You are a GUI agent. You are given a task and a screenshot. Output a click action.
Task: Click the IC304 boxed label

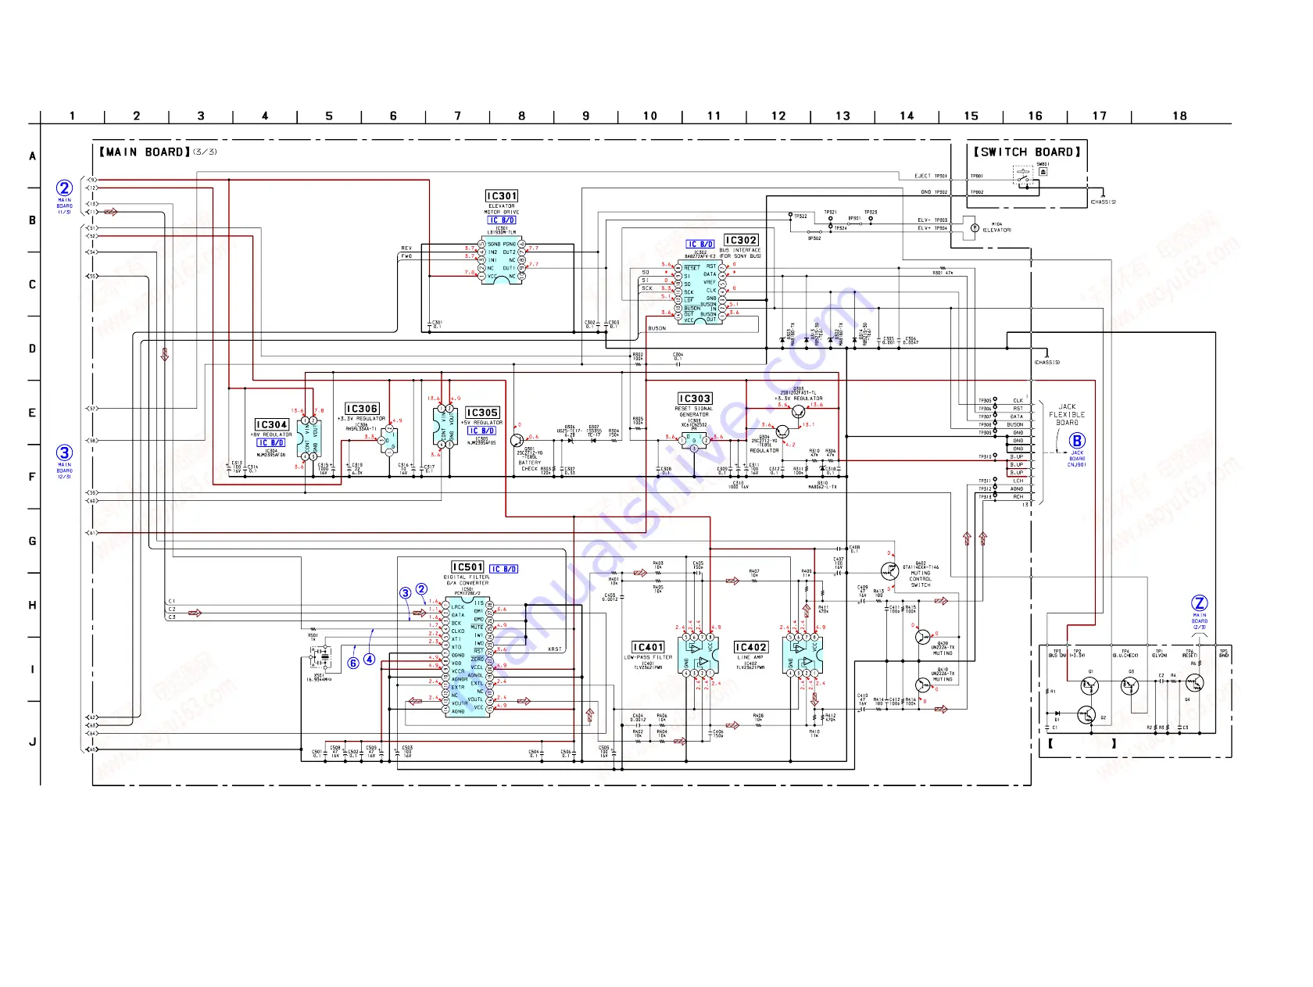coord(272,424)
